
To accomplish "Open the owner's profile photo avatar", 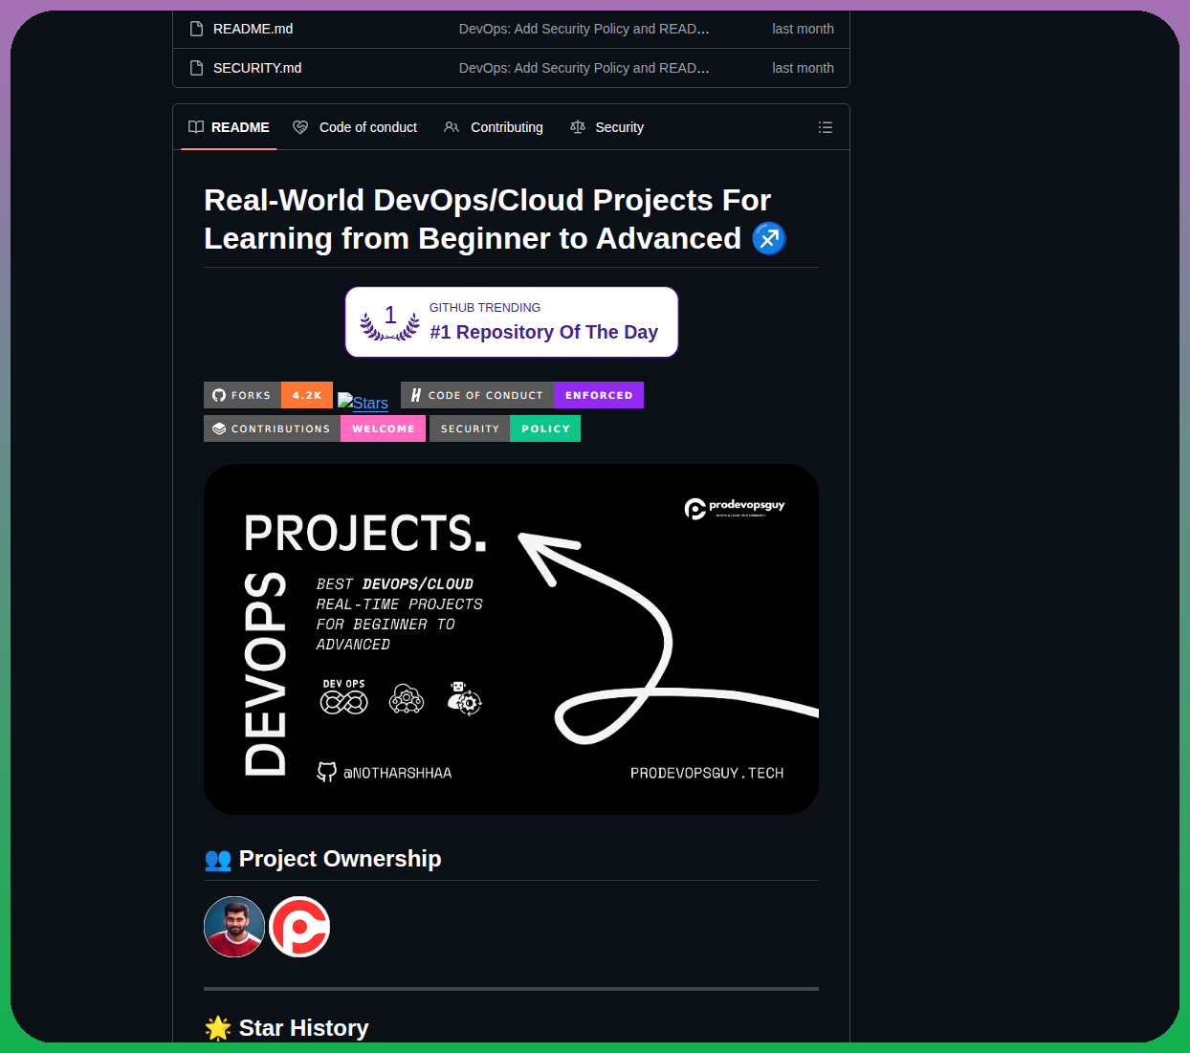I will (234, 927).
